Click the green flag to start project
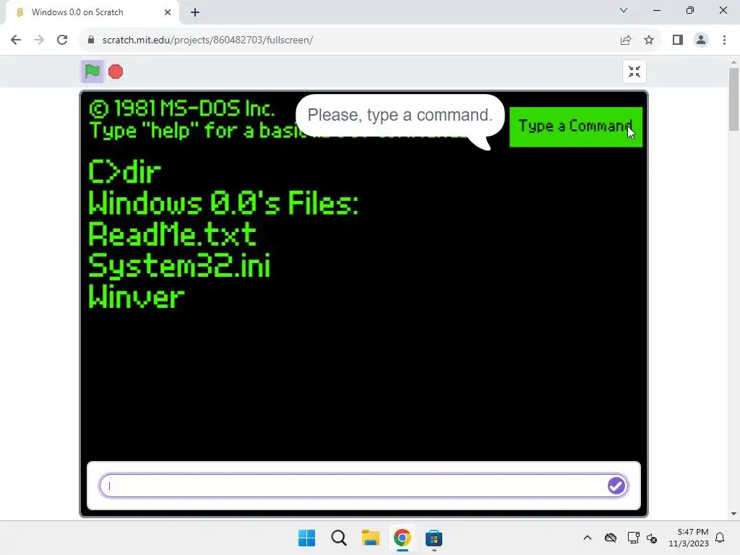 coord(92,72)
